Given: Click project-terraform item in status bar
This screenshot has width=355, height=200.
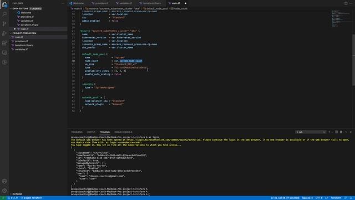Looking at the screenshot, I should click(x=31, y=198).
